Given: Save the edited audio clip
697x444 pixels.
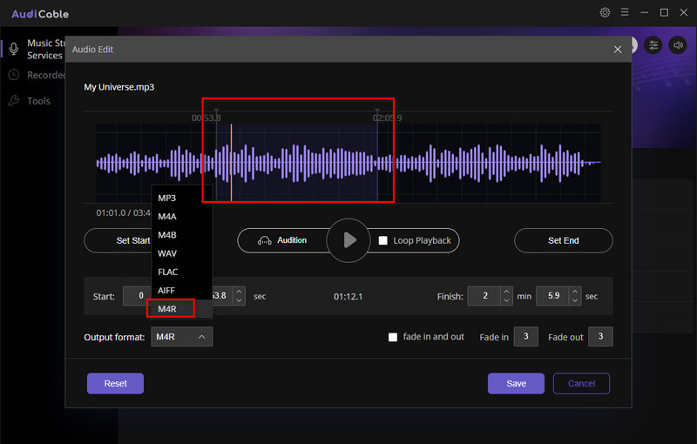Looking at the screenshot, I should point(516,383).
